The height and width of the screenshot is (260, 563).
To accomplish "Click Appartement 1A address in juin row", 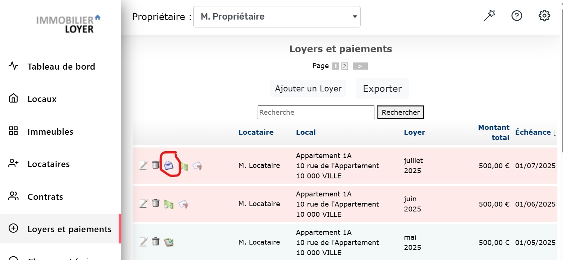I will [x=338, y=204].
